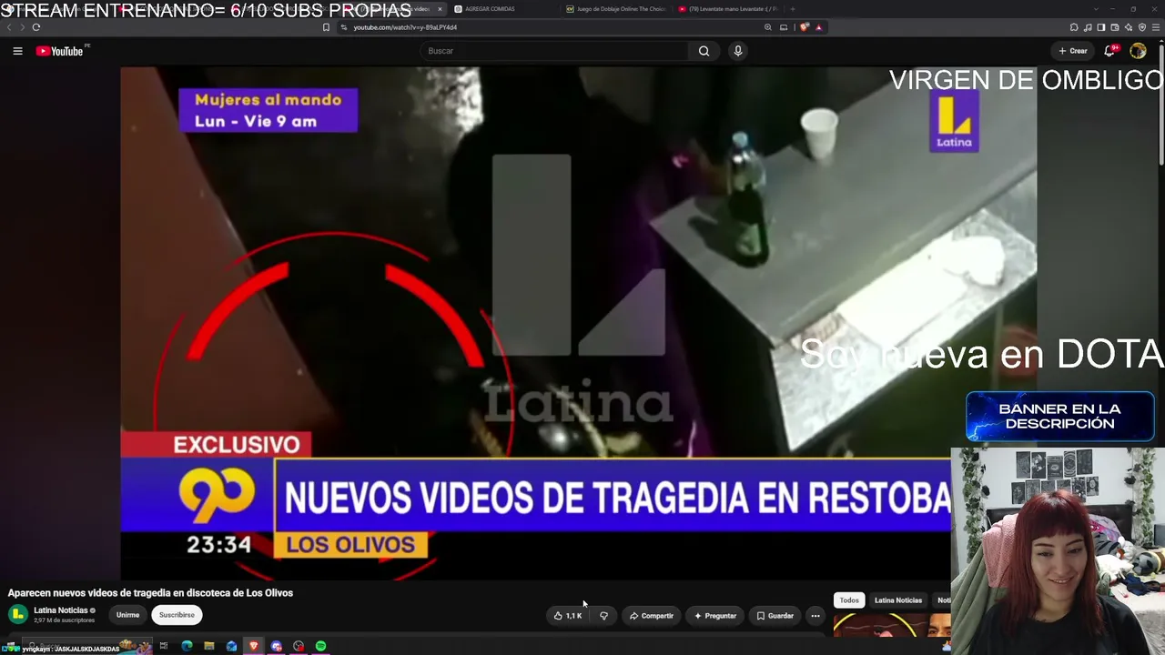
Task: Open the recommended video thumbnail below Todos
Action: click(x=892, y=626)
